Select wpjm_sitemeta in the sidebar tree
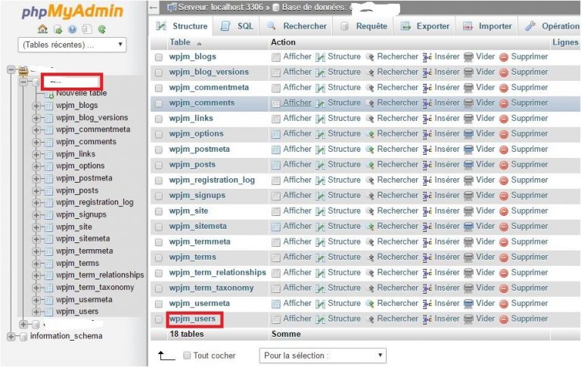The image size is (581, 367). pos(83,239)
